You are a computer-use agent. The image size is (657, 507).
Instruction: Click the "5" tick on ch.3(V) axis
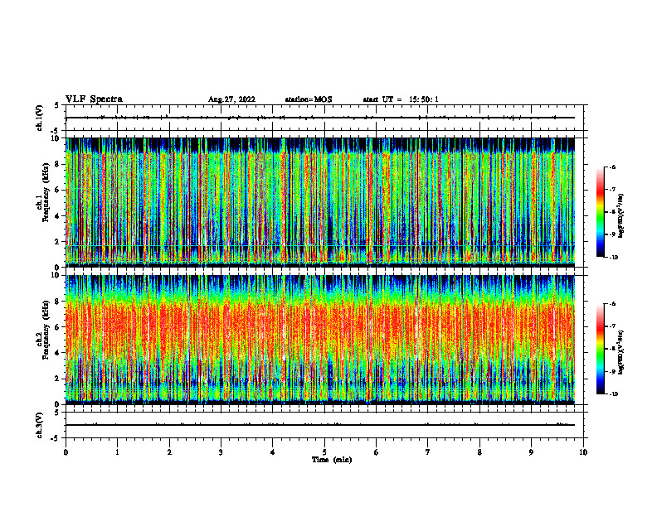(x=56, y=413)
